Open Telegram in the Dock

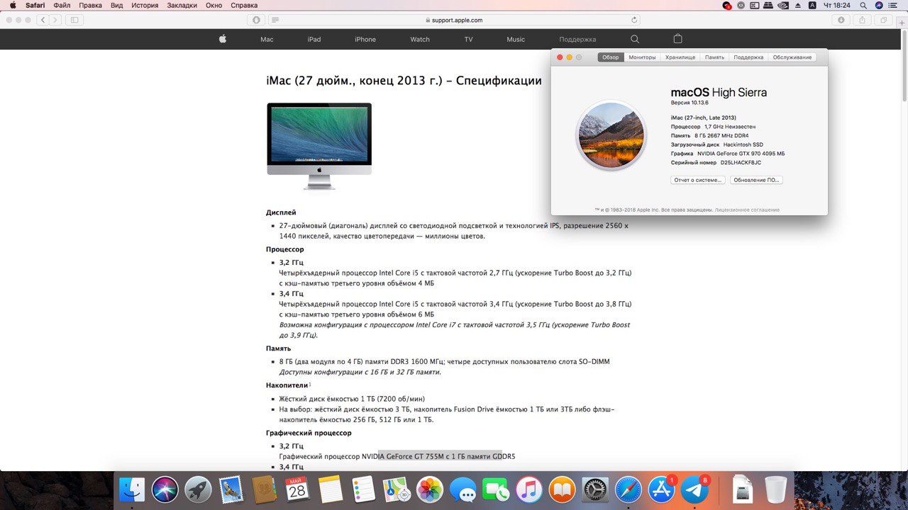[x=694, y=489]
